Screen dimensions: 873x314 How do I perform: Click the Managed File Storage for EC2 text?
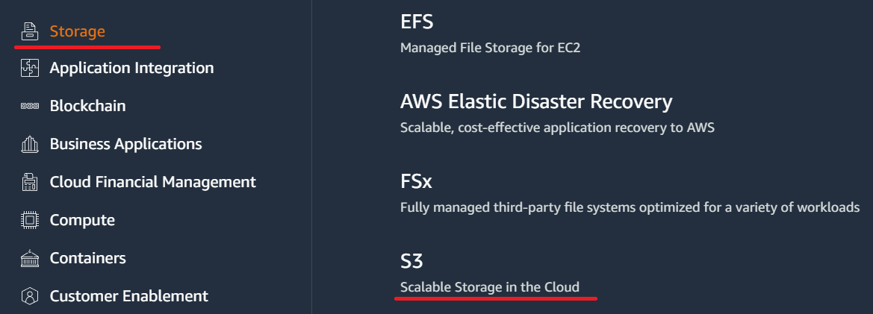(490, 48)
